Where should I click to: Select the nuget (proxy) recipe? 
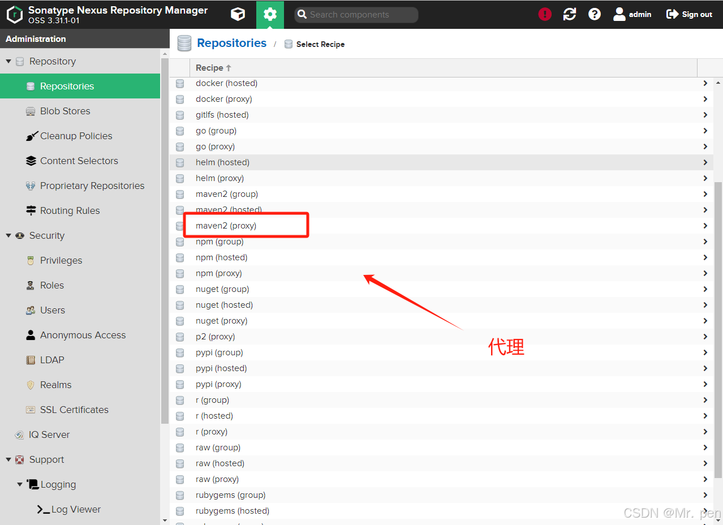tap(442, 321)
